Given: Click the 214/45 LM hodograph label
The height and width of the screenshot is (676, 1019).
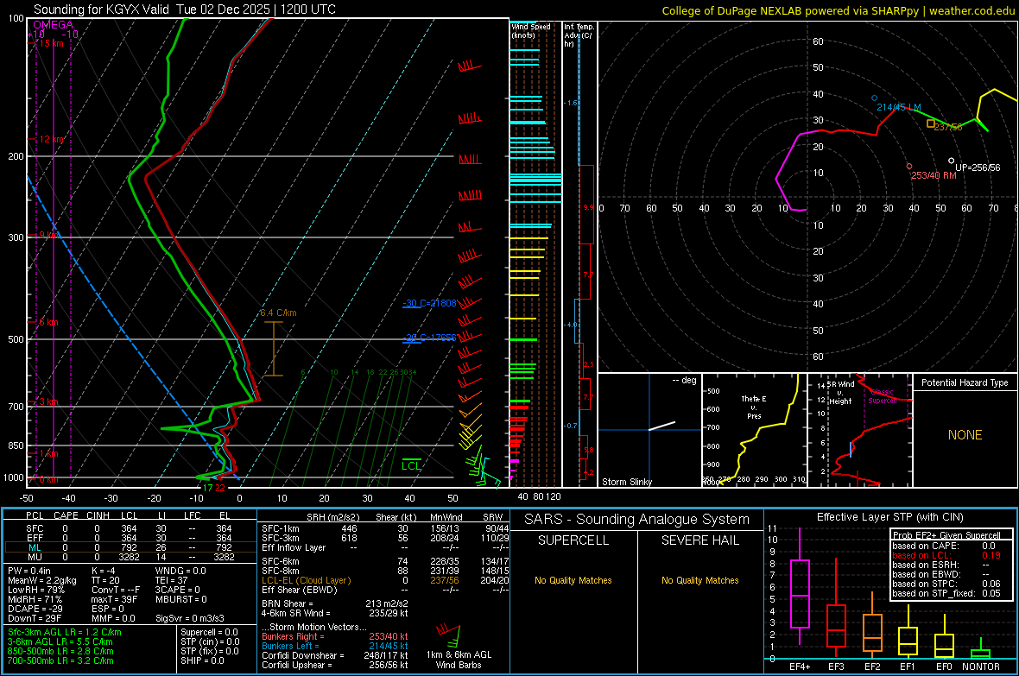Looking at the screenshot, I should 899,107.
